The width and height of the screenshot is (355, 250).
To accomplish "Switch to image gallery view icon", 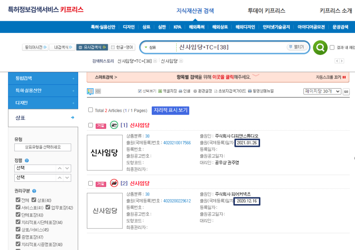I will (98, 91).
